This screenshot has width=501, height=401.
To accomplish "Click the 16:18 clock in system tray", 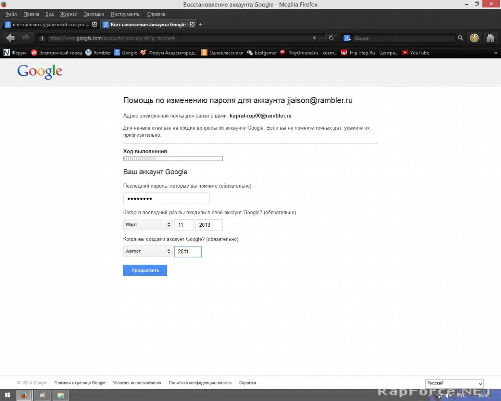I will click(x=484, y=395).
